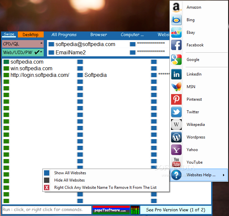The height and width of the screenshot is (216, 229).
Task: Click the blue square before EmailName2 password asterisks
Action: click(x=133, y=52)
